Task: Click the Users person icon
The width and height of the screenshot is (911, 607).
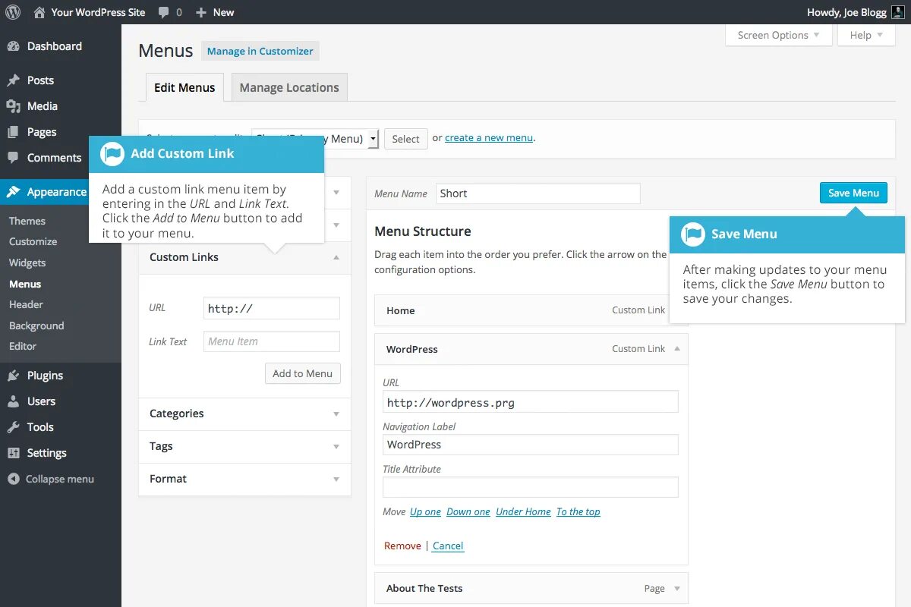Action: point(13,401)
